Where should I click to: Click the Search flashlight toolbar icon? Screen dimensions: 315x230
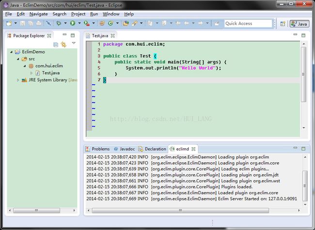coord(135,23)
